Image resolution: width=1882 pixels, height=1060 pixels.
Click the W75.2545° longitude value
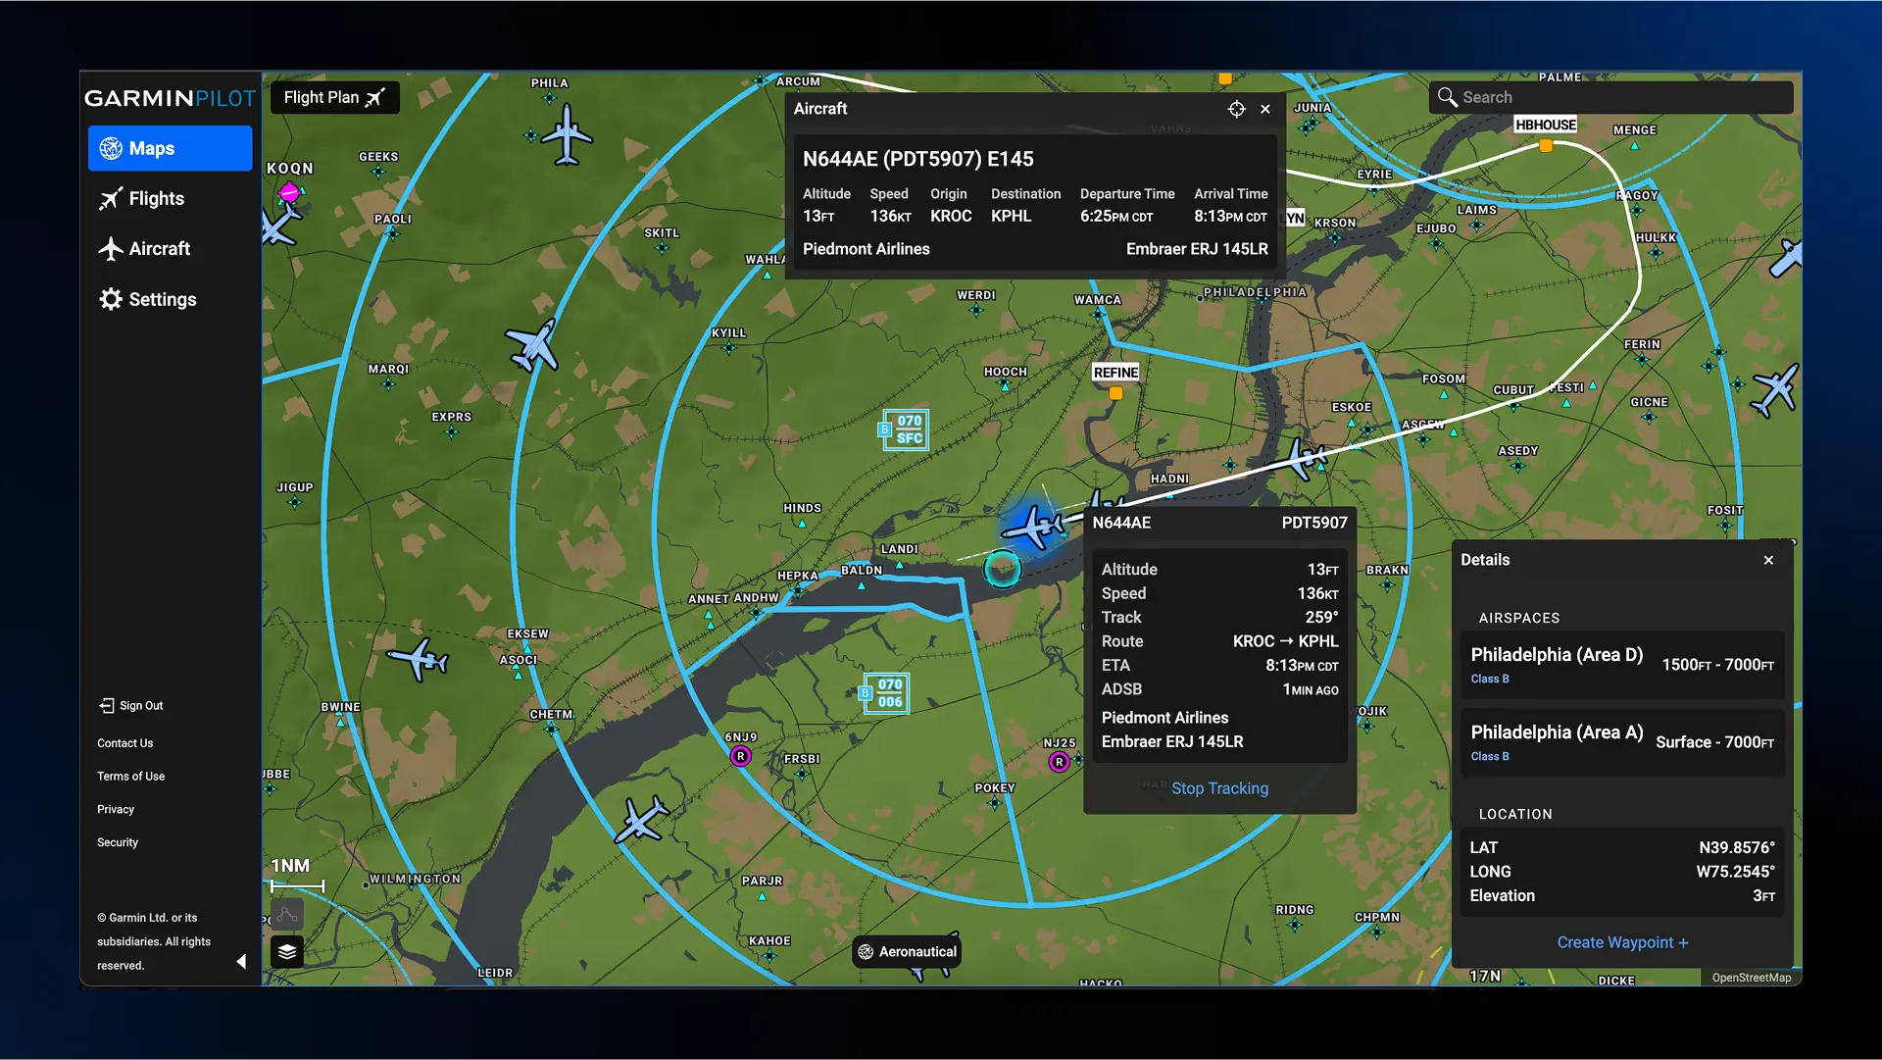pyautogui.click(x=1735, y=872)
